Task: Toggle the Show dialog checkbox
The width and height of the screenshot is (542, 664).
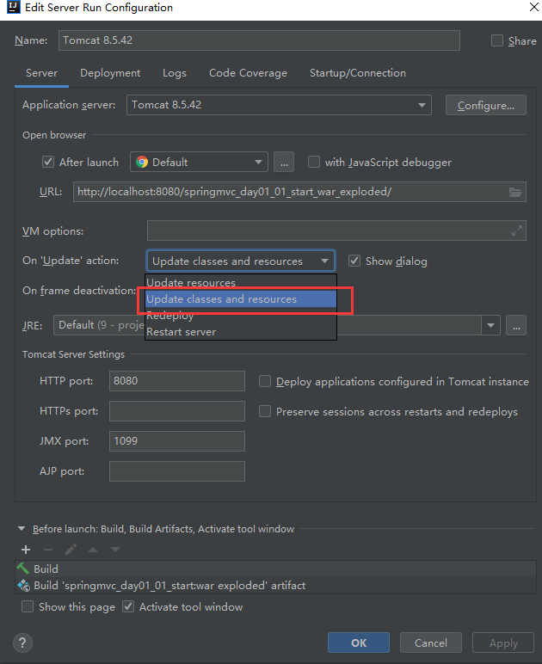Action: (x=354, y=261)
